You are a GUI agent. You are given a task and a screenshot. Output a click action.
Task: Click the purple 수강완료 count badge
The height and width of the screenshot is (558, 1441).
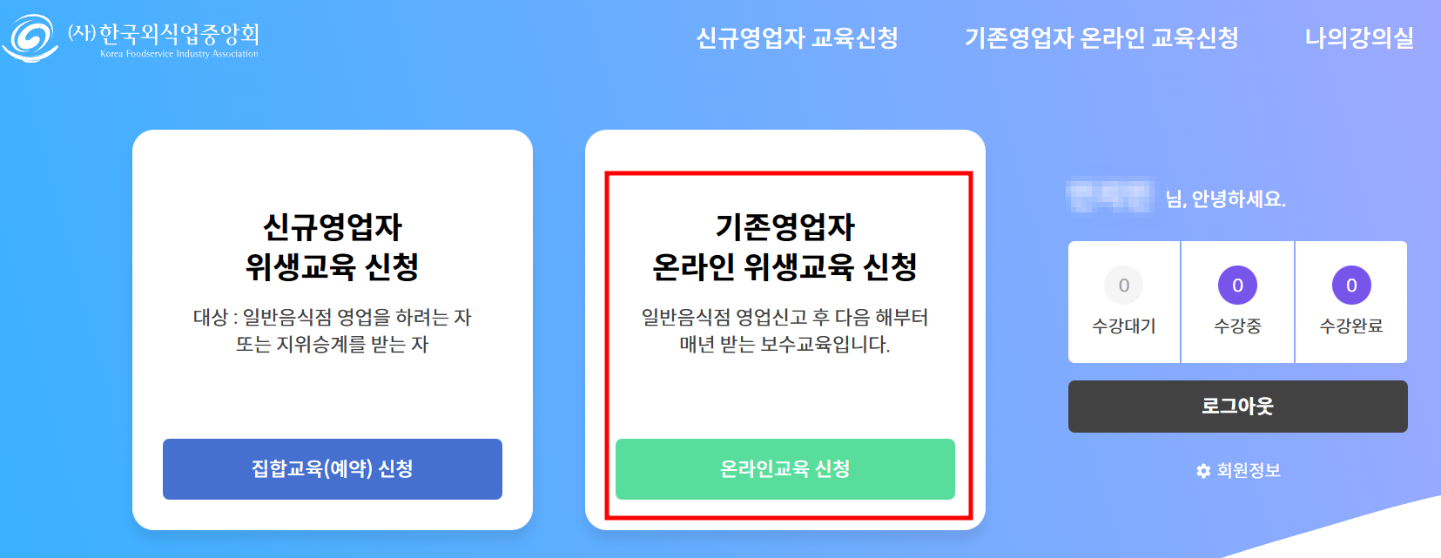click(1350, 285)
